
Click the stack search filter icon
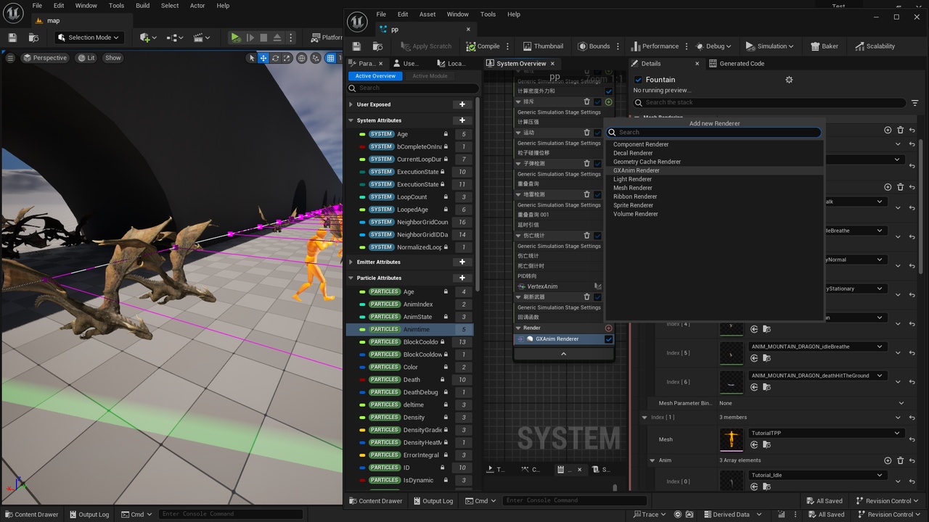click(x=915, y=102)
